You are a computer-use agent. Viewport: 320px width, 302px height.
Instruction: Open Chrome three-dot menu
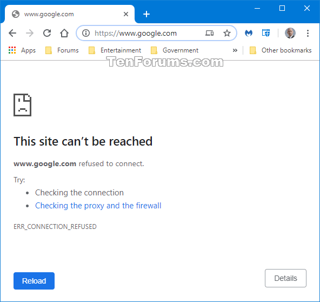[308, 33]
